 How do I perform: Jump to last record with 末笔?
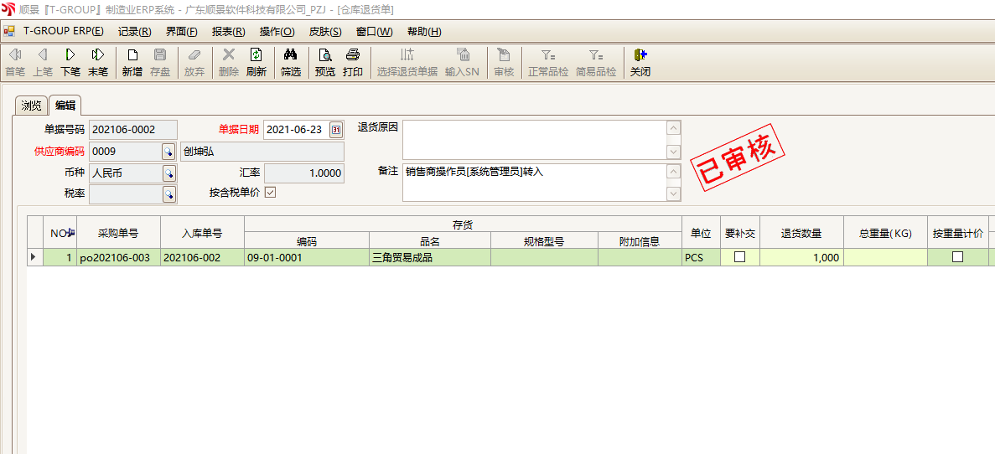pos(98,63)
